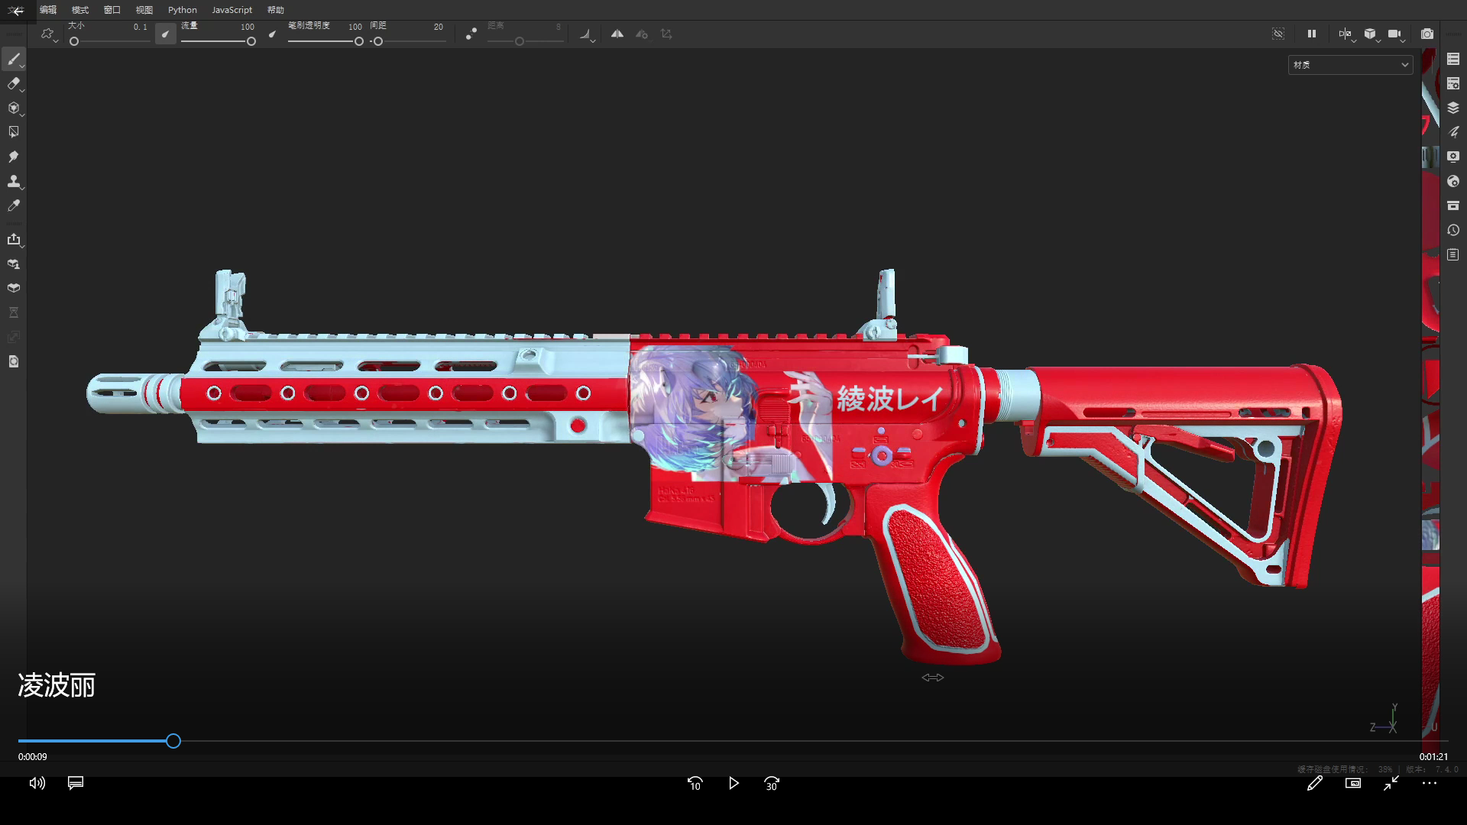1467x825 pixels.
Task: Open the Layers panel icon
Action: [1453, 108]
